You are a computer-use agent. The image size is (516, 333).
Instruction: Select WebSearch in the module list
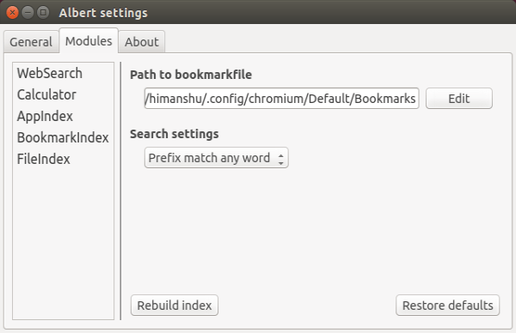click(50, 73)
